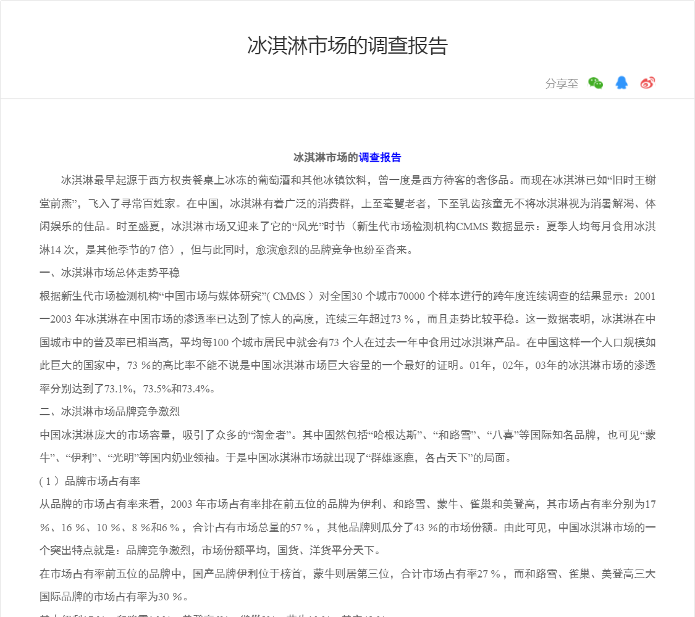Click the 分享至 label
This screenshot has width=695, height=617.
coord(562,83)
